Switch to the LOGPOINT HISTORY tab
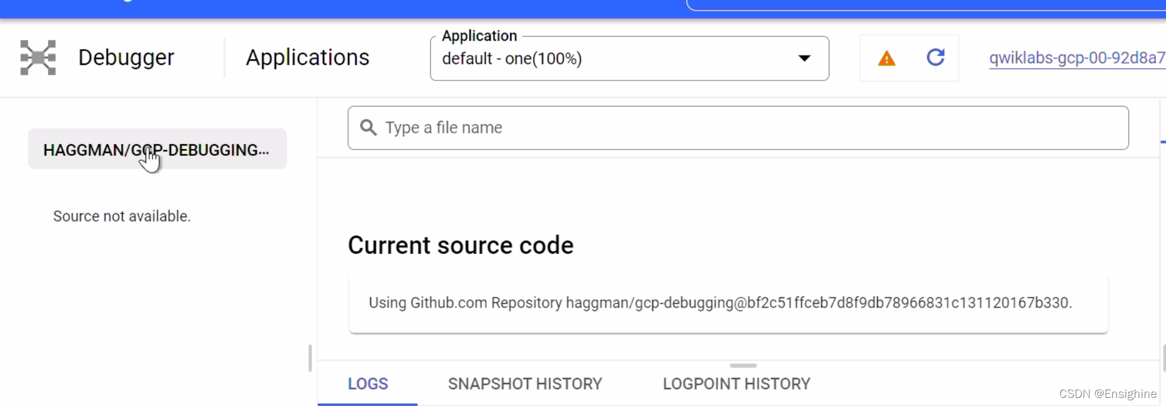 pos(737,384)
